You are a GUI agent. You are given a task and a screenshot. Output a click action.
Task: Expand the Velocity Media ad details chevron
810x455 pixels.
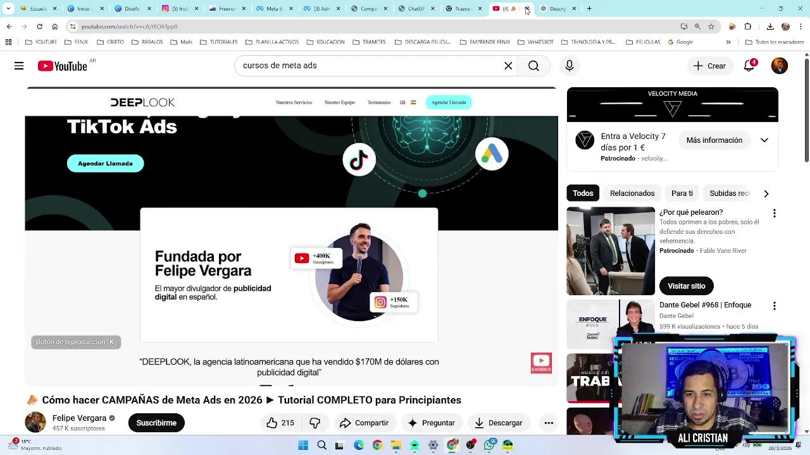pyautogui.click(x=764, y=140)
